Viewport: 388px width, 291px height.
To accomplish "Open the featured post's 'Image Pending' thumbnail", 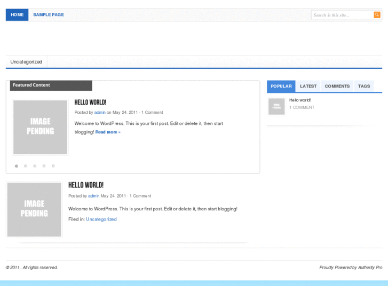I will [x=41, y=127].
